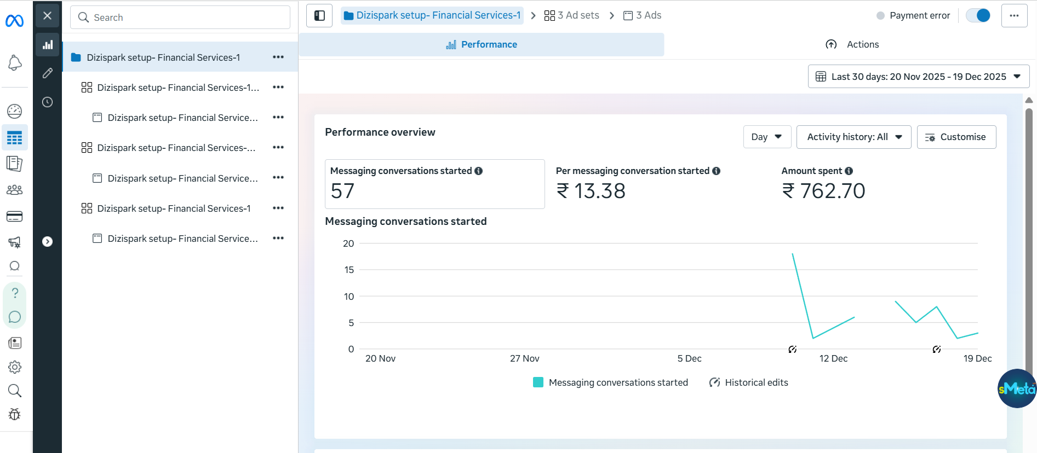
Task: Open the audiences people icon
Action: click(14, 190)
